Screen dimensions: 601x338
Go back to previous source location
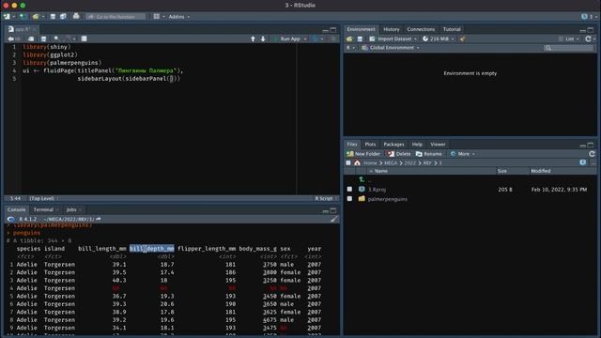(x=10, y=38)
